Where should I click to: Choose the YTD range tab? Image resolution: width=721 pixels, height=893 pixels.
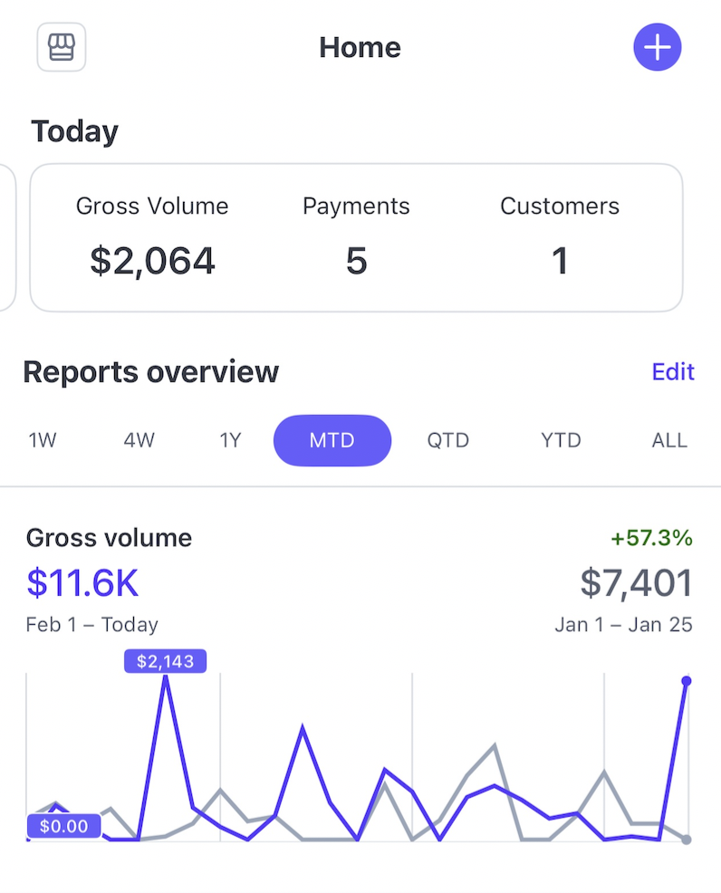tap(561, 440)
